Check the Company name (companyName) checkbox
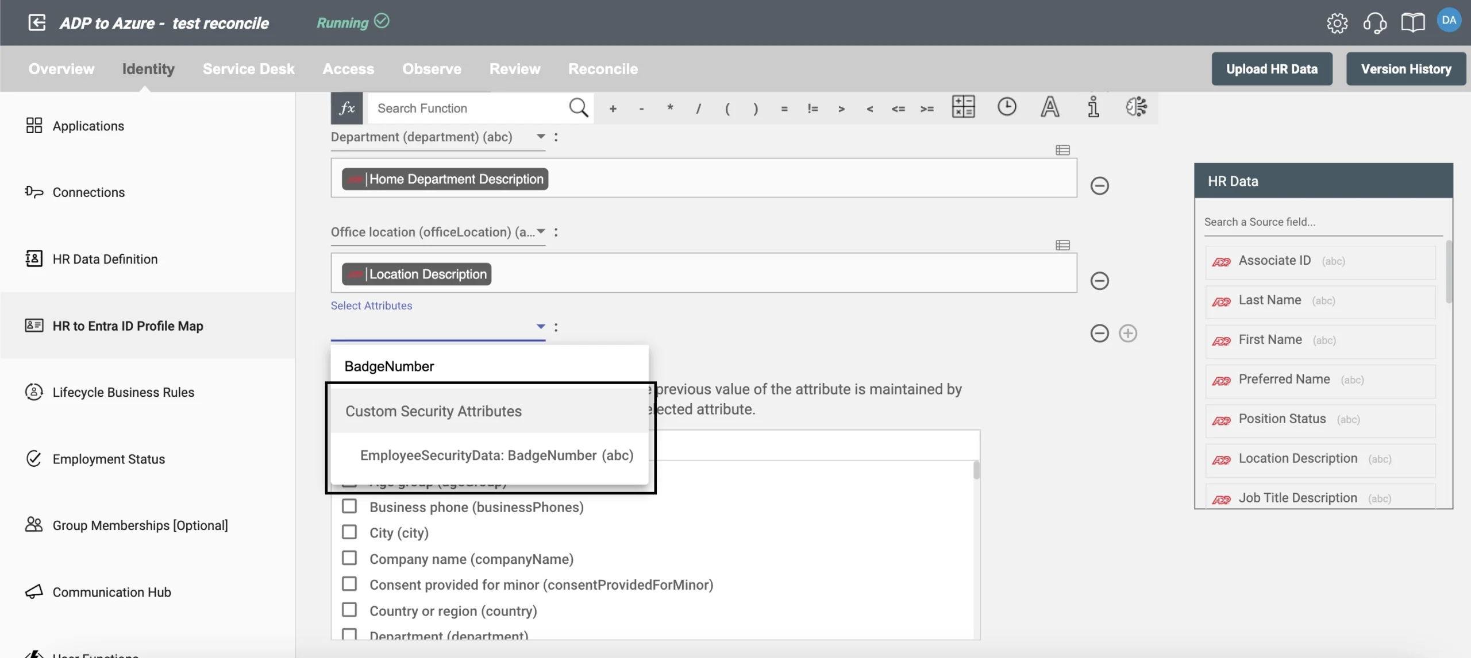This screenshot has height=658, width=1471. pyautogui.click(x=349, y=558)
